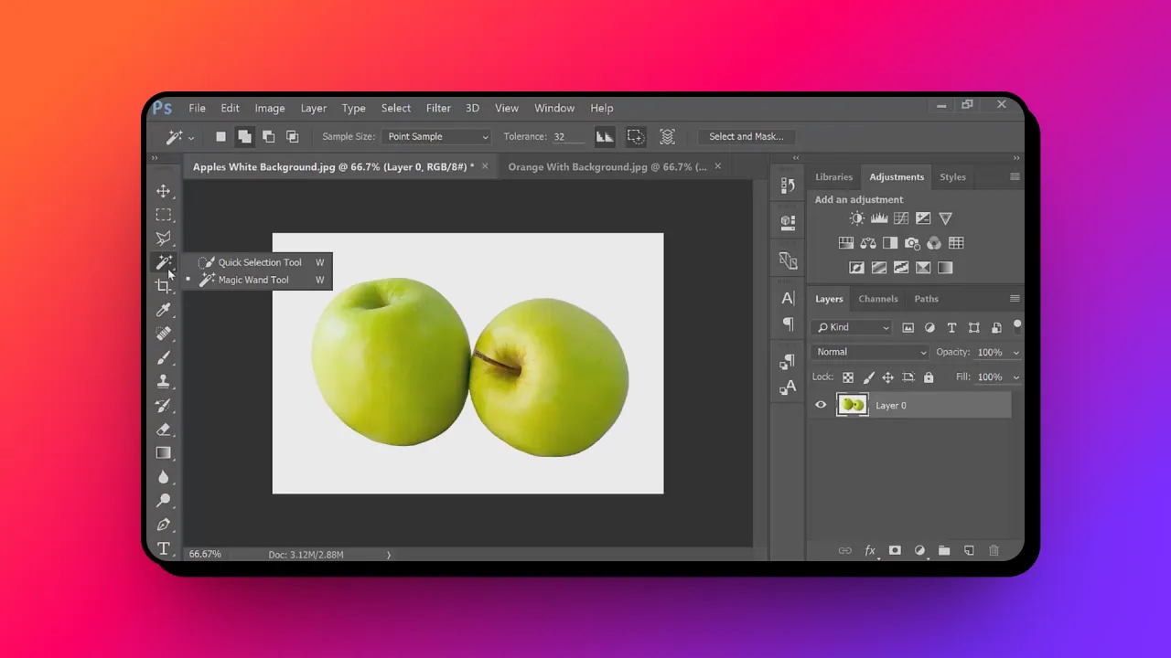Select the Horizontal Type tool
This screenshot has height=658, width=1171.
tap(165, 548)
